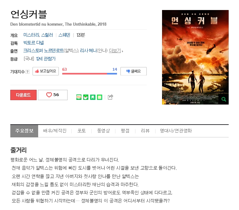The width and height of the screenshot is (239, 210).
Task: Open the 포토 tab
Action: pyautogui.click(x=82, y=131)
